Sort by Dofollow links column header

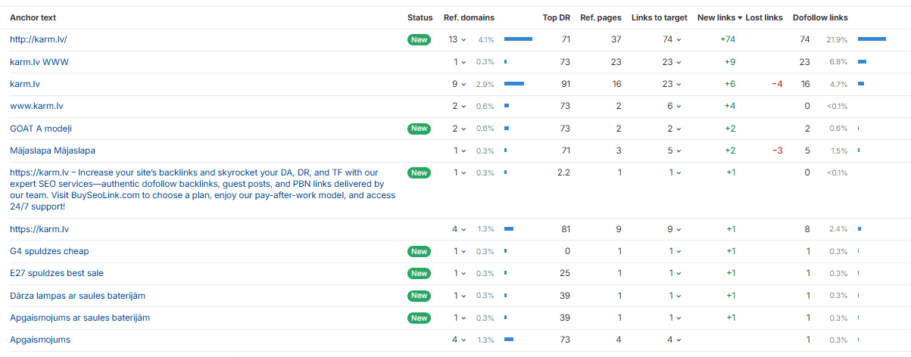click(820, 17)
